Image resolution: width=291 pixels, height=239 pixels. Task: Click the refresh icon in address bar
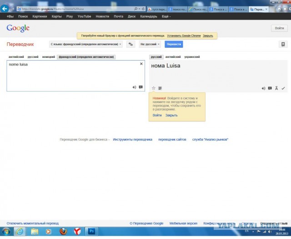pyautogui.click(x=143, y=9)
